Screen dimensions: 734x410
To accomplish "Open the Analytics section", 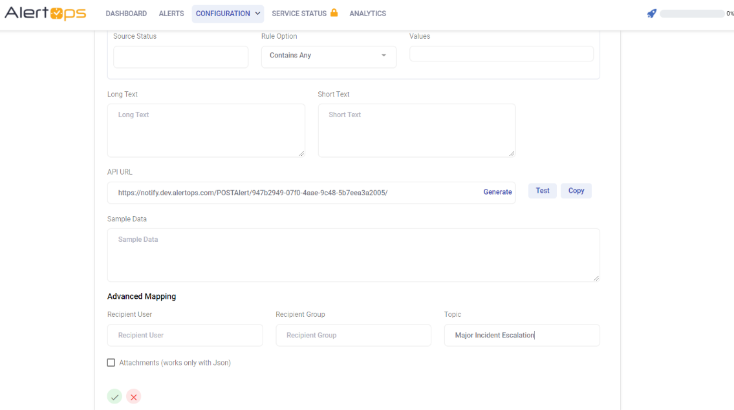I will tap(367, 14).
